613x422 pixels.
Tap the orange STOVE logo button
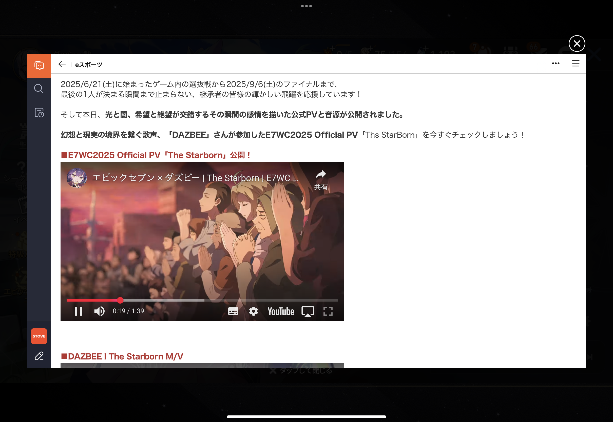tap(39, 336)
